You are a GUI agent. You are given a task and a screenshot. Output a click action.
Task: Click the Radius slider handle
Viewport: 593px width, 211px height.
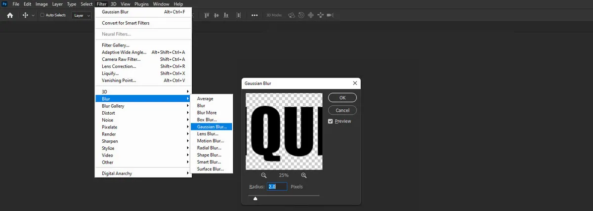(255, 199)
